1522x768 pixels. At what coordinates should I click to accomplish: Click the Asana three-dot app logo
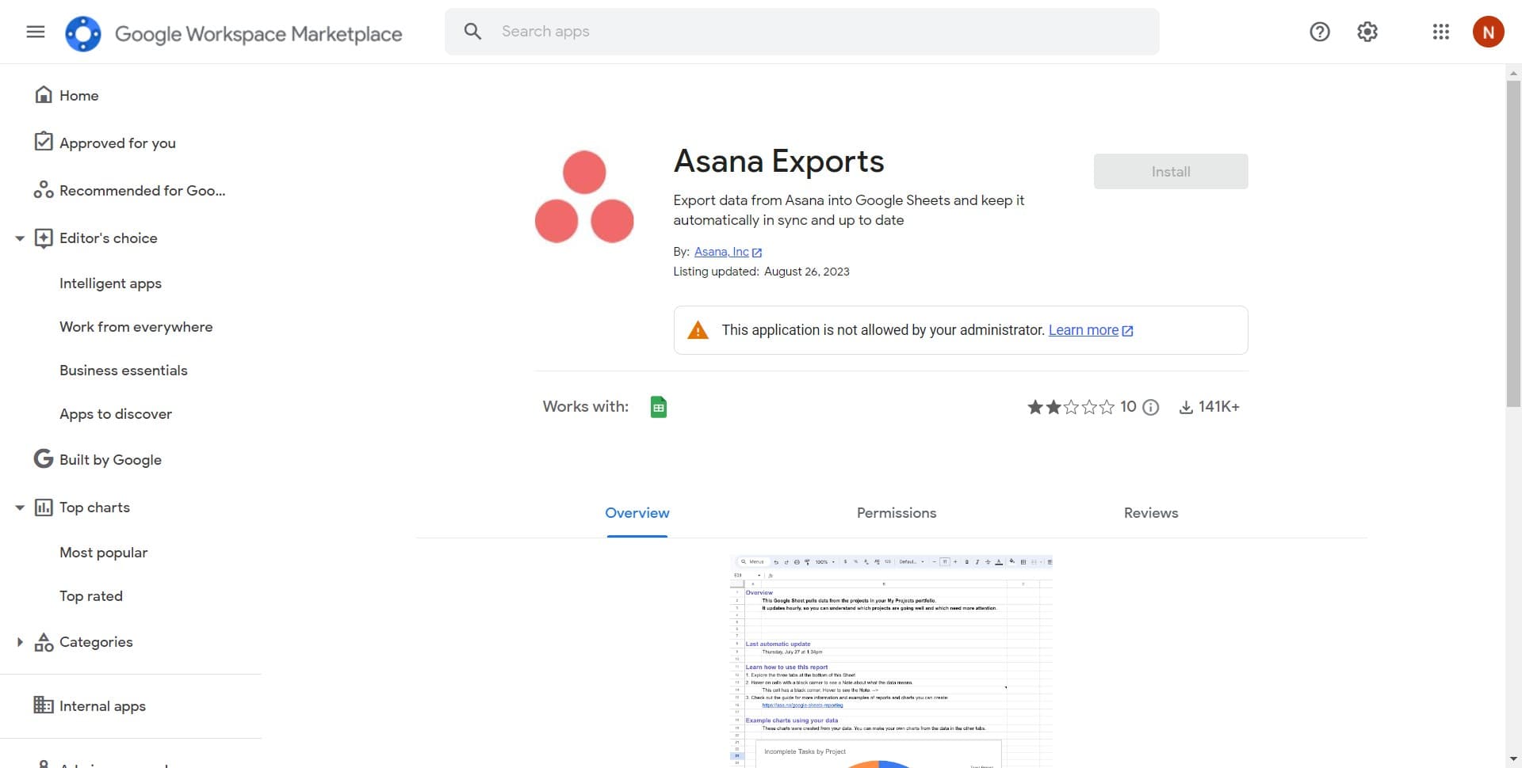click(584, 197)
